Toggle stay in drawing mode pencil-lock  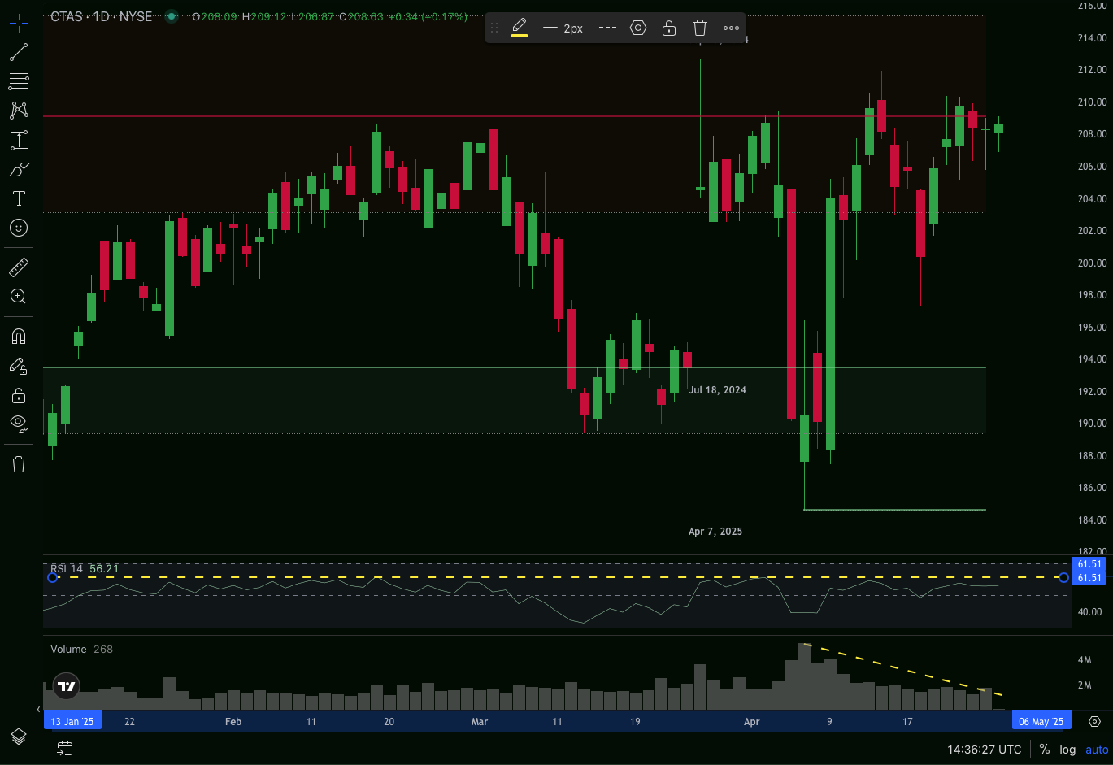[19, 366]
